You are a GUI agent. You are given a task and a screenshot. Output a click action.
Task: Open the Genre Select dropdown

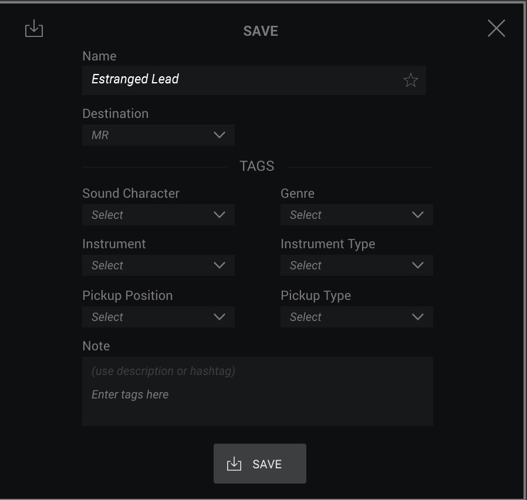click(x=357, y=215)
